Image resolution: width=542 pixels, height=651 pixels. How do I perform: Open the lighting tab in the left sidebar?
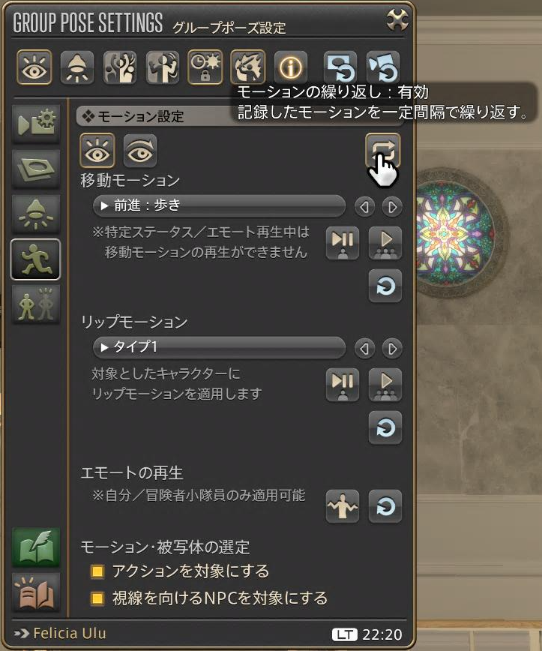pos(36,214)
